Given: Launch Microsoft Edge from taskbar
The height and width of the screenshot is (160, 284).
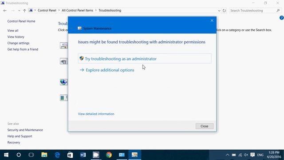Looking at the screenshot, I should point(57,155).
